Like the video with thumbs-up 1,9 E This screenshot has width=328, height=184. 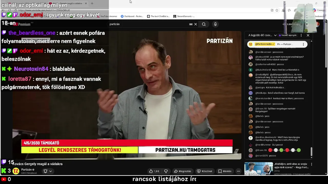pyautogui.click(x=154, y=171)
